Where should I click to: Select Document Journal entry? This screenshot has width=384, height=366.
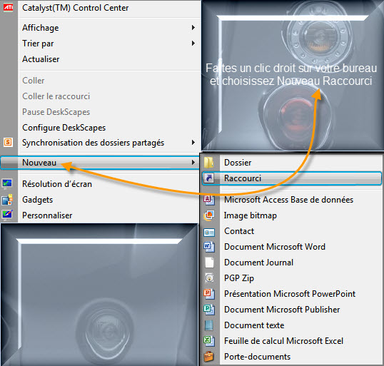tap(259, 263)
